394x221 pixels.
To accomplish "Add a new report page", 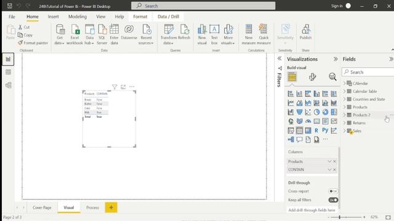I will 111,207.
